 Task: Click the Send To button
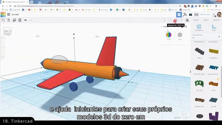tap(216, 20)
